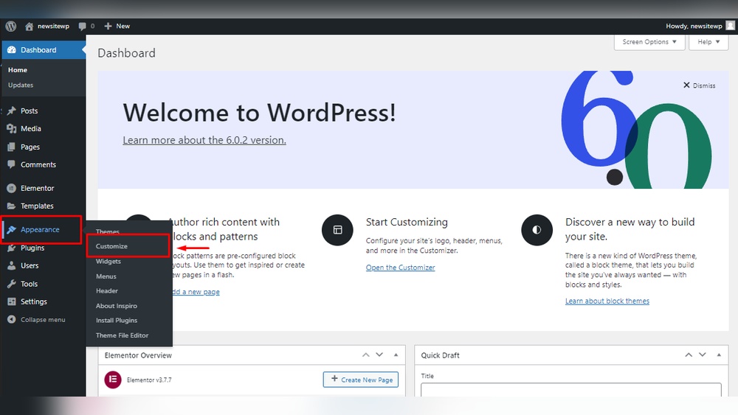Click the Settings sidebar icon
This screenshot has height=415, width=738.
[x=11, y=301]
